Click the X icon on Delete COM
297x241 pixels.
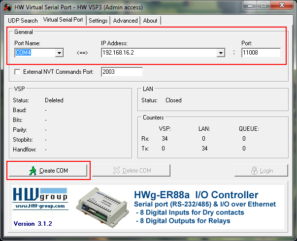tap(117, 171)
